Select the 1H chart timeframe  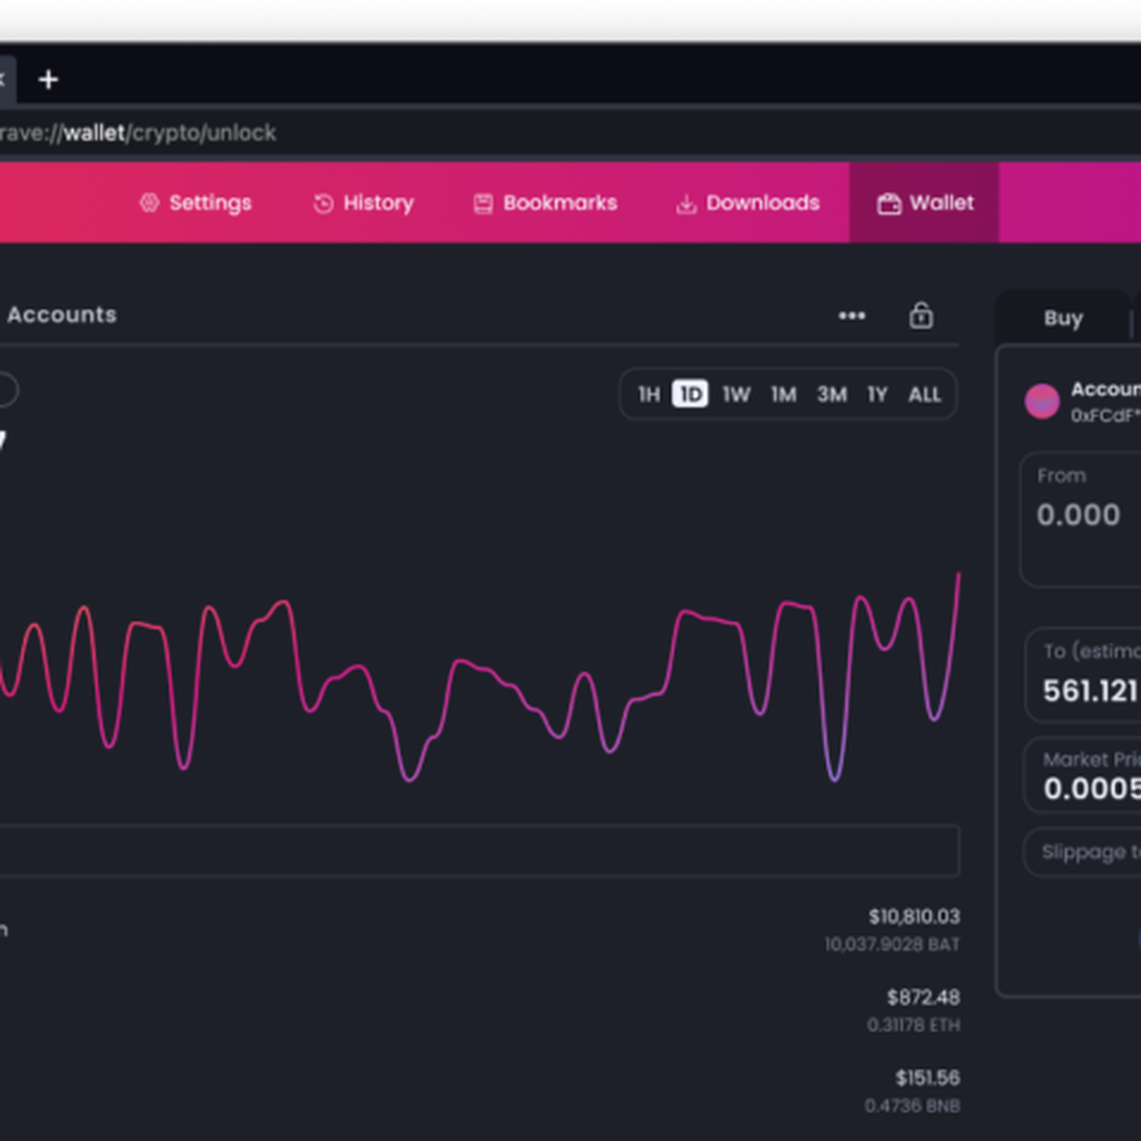(x=649, y=394)
